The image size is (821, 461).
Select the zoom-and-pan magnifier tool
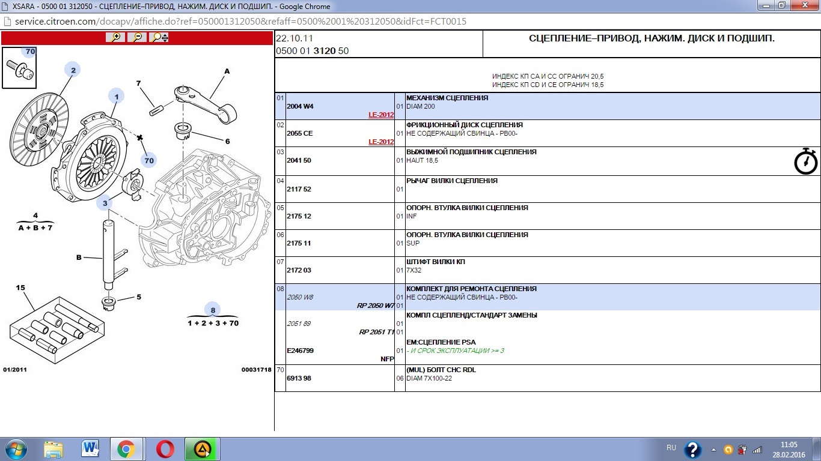click(159, 37)
